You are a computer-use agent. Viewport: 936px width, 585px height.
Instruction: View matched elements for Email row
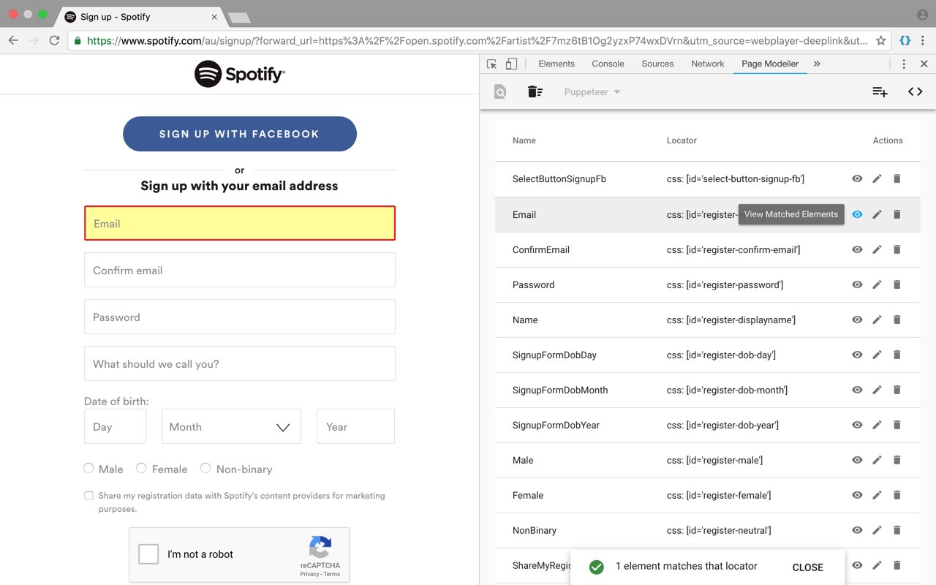(x=857, y=214)
